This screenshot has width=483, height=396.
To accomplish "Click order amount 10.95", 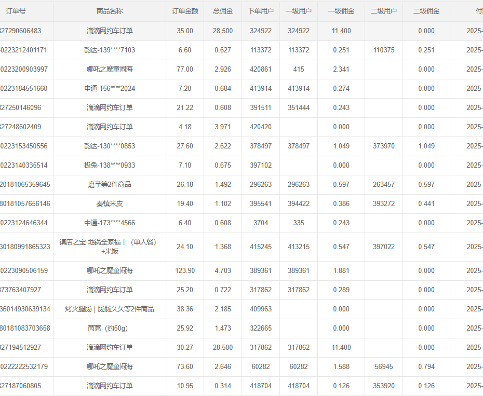I will coord(185,386).
